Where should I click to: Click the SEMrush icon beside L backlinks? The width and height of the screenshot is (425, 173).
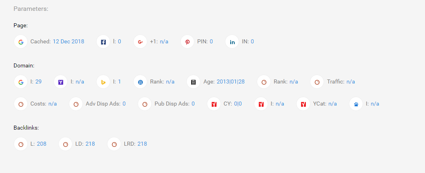point(21,144)
